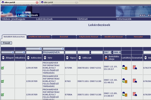
Task: Sort table by Adószám arrows
Action: (x=28, y=58)
